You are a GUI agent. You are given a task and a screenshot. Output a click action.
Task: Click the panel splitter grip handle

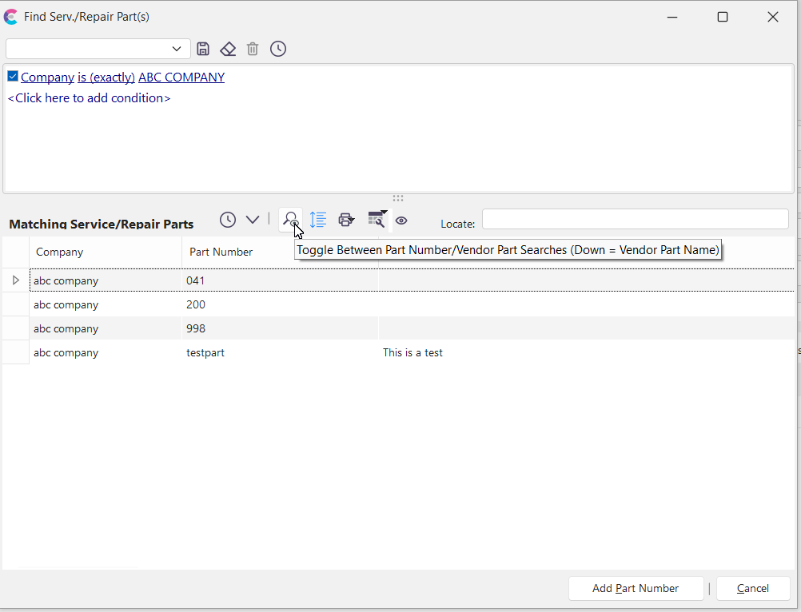(398, 198)
